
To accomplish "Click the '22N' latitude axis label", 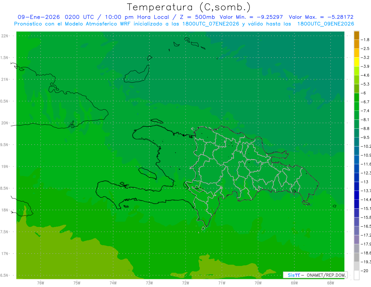I will click(x=5, y=36).
